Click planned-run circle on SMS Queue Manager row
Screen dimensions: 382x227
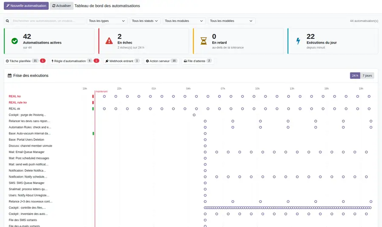pyautogui.click(x=205, y=183)
